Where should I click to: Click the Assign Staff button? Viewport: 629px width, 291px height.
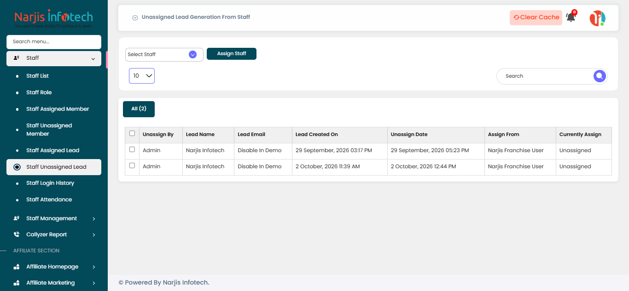[x=232, y=54]
